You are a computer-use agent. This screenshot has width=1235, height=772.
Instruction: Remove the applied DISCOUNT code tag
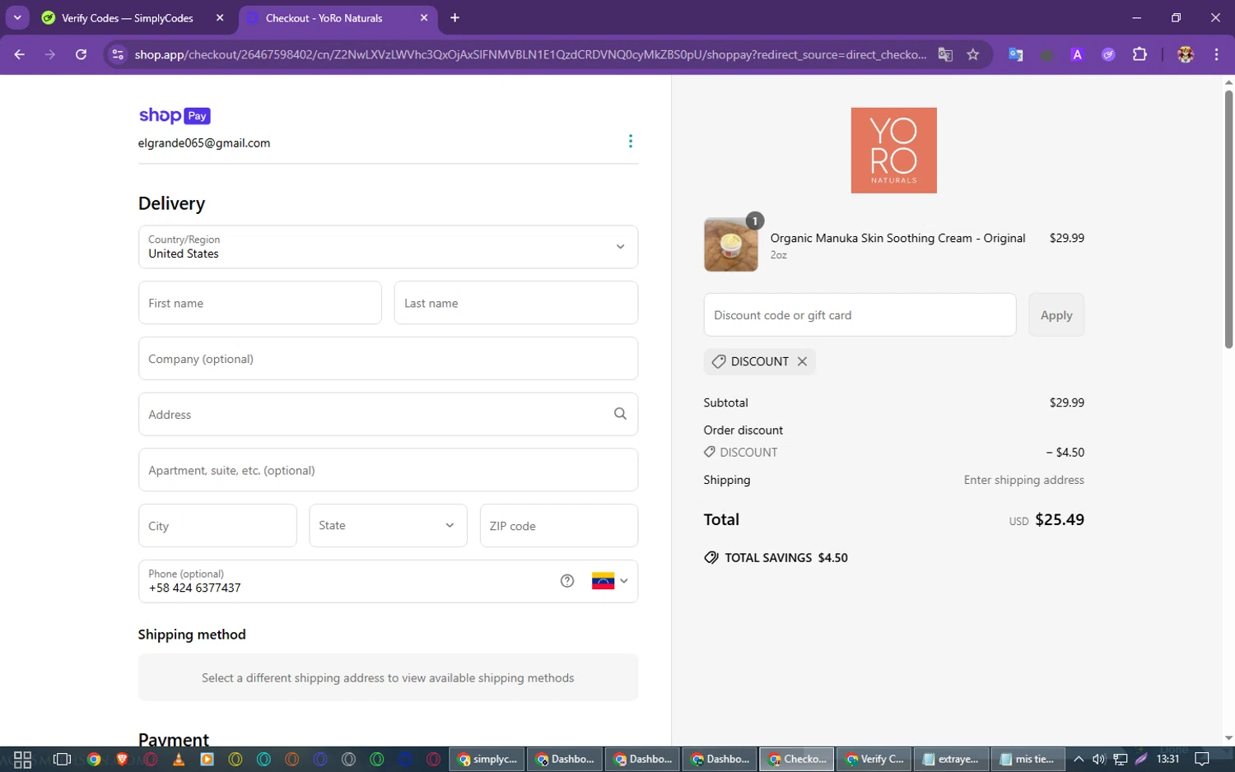coord(802,361)
